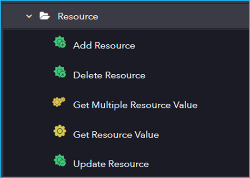Click the checkmark badge on Update Resource icon
Screen dimensions: 250x178
(x=63, y=163)
